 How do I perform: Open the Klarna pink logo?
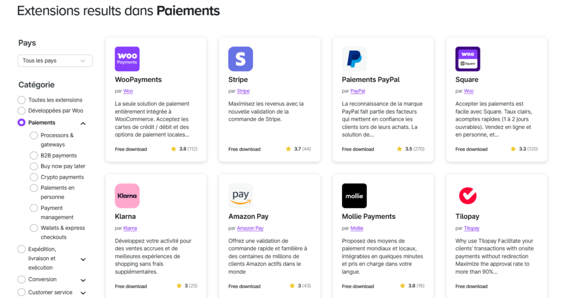[x=127, y=196]
